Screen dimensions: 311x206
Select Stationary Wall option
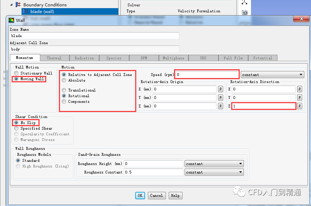(17, 73)
